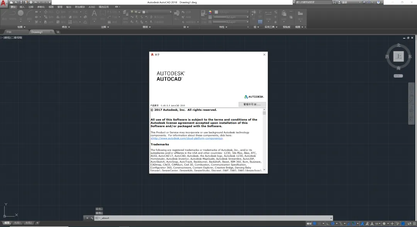Screen dimensions: 417x227
Task: Click the Plot printer quick access icon
Action: (x=31, y=2)
